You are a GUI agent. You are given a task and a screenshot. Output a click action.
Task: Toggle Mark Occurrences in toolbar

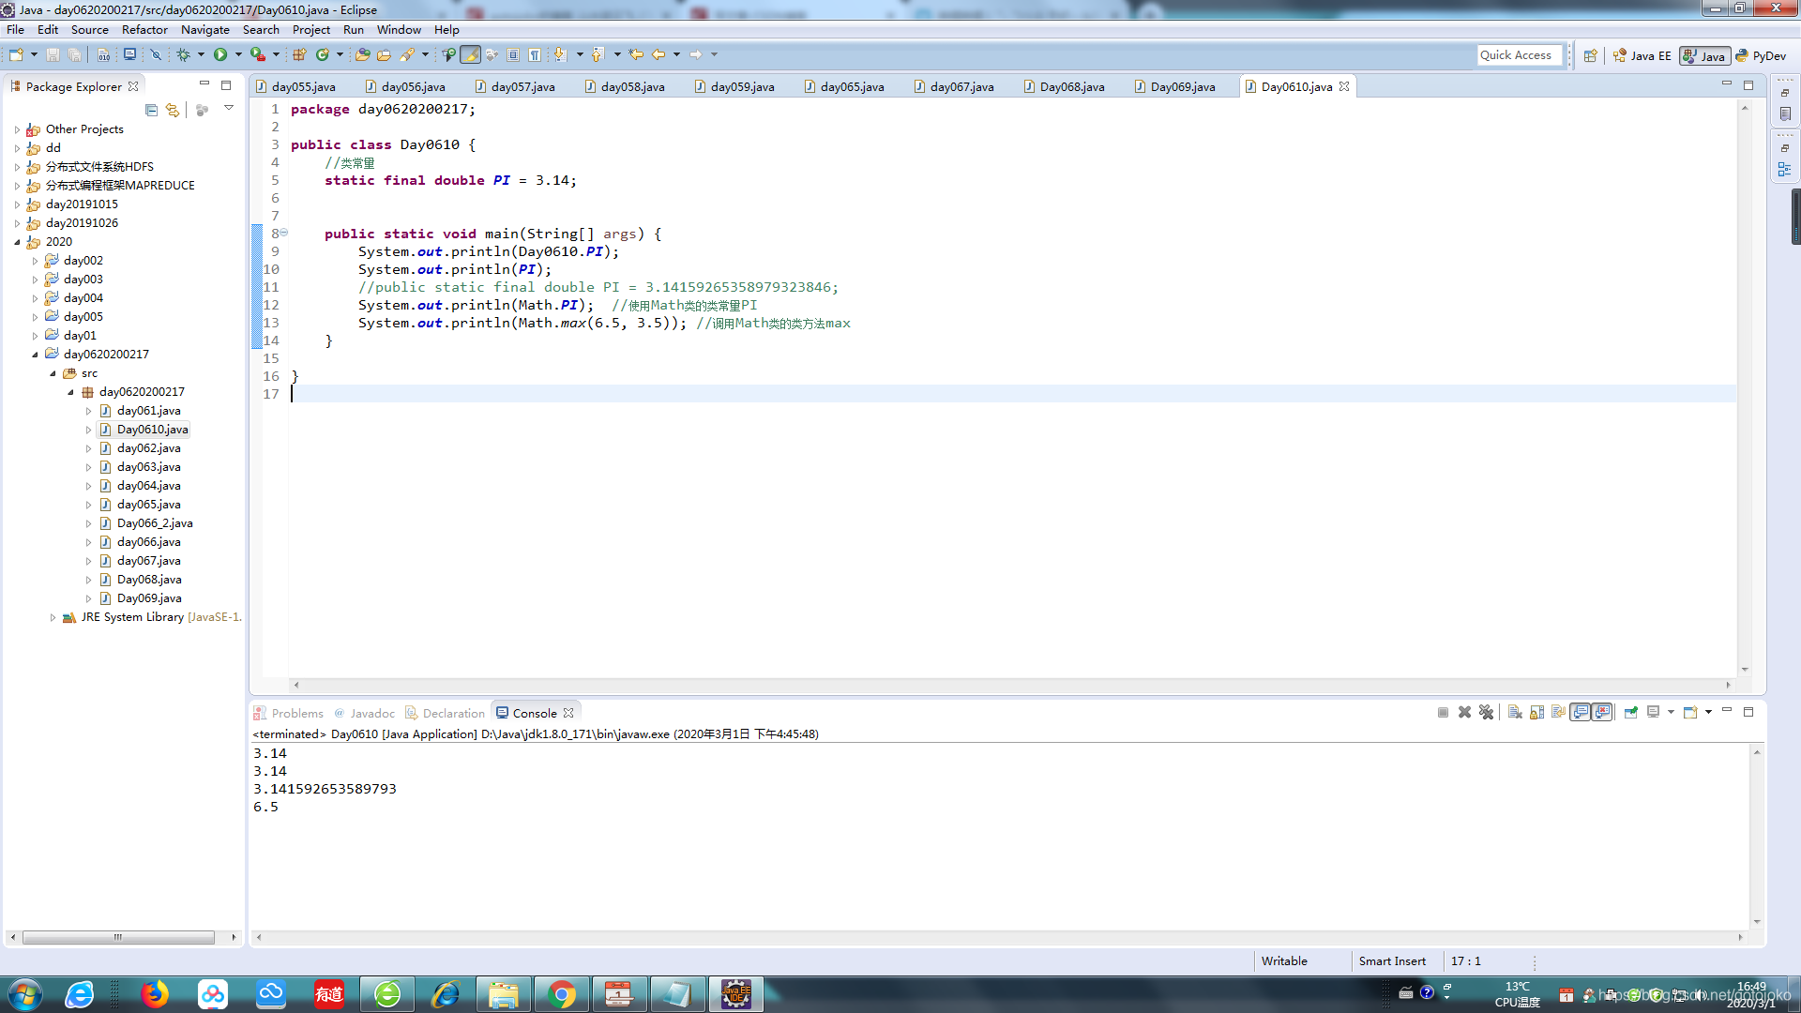471,55
